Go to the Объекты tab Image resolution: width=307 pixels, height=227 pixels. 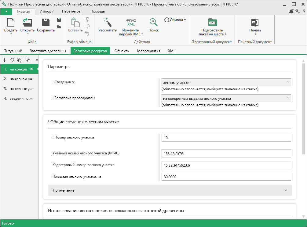click(x=122, y=51)
